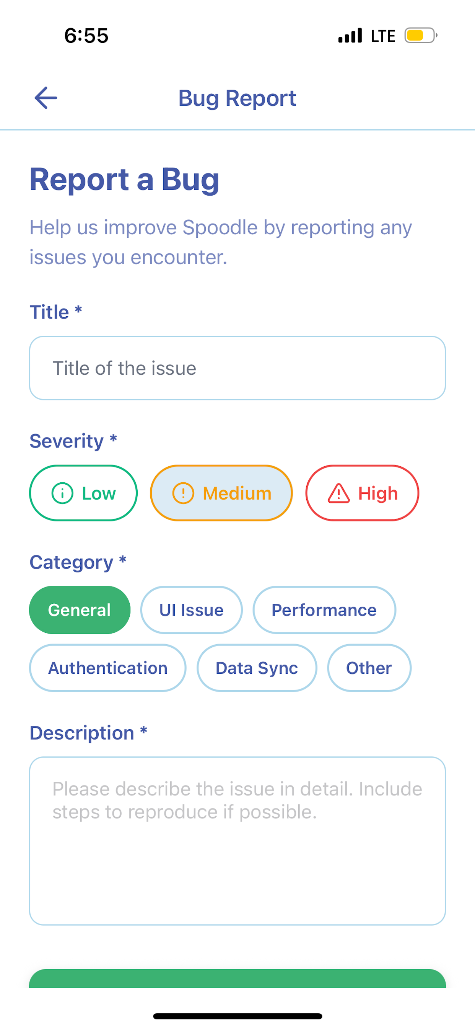Choose Data Sync category
The image size is (475, 1029).
point(257,668)
